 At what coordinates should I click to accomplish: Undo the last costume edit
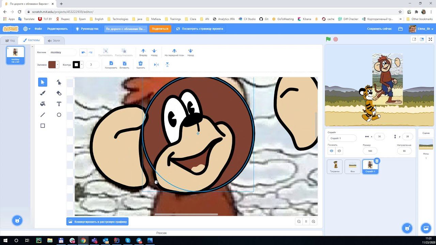(83, 52)
